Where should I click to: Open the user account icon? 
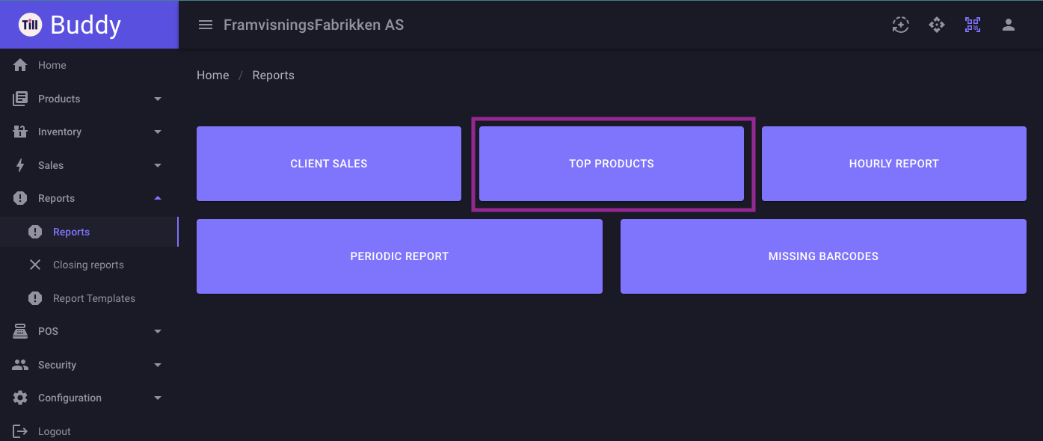pyautogui.click(x=1009, y=25)
